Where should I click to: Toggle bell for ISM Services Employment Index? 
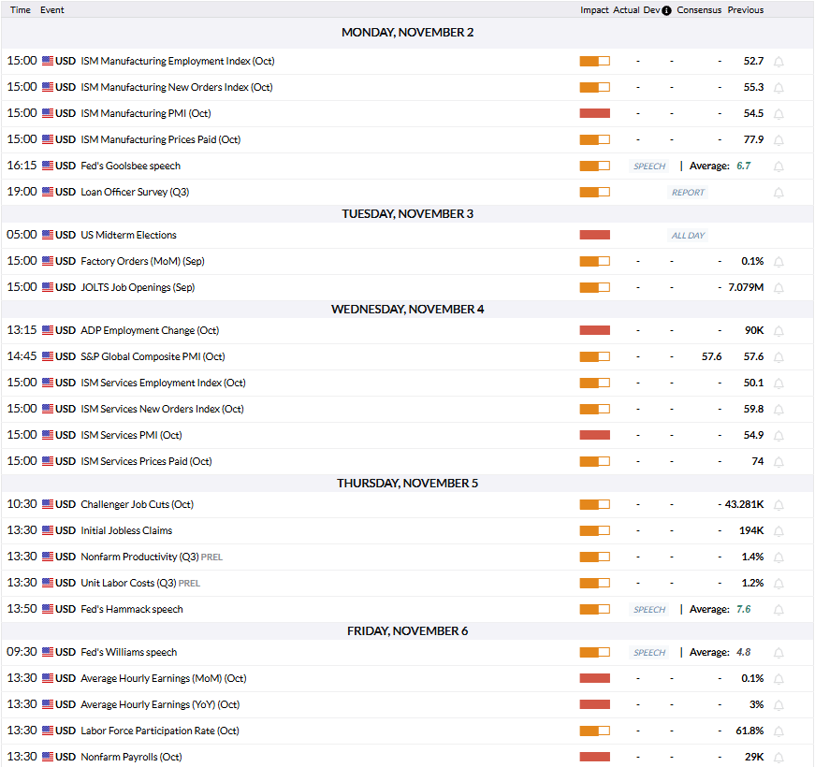click(779, 383)
